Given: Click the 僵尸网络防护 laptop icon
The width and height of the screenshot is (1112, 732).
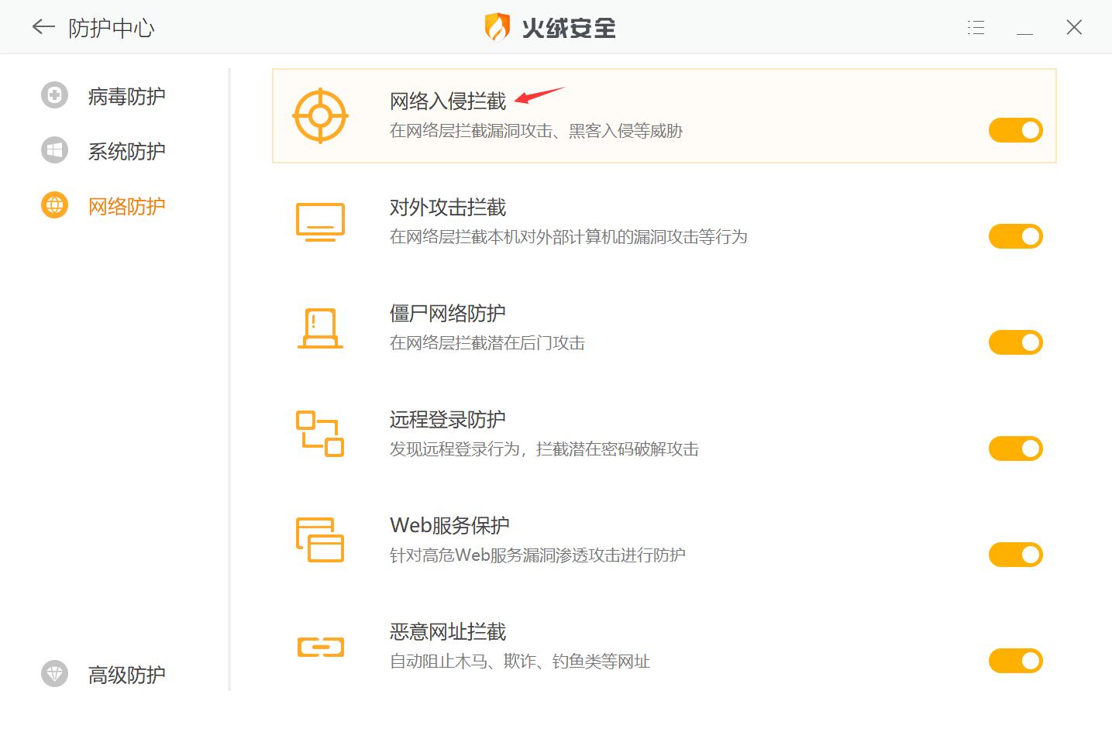Looking at the screenshot, I should tap(320, 328).
